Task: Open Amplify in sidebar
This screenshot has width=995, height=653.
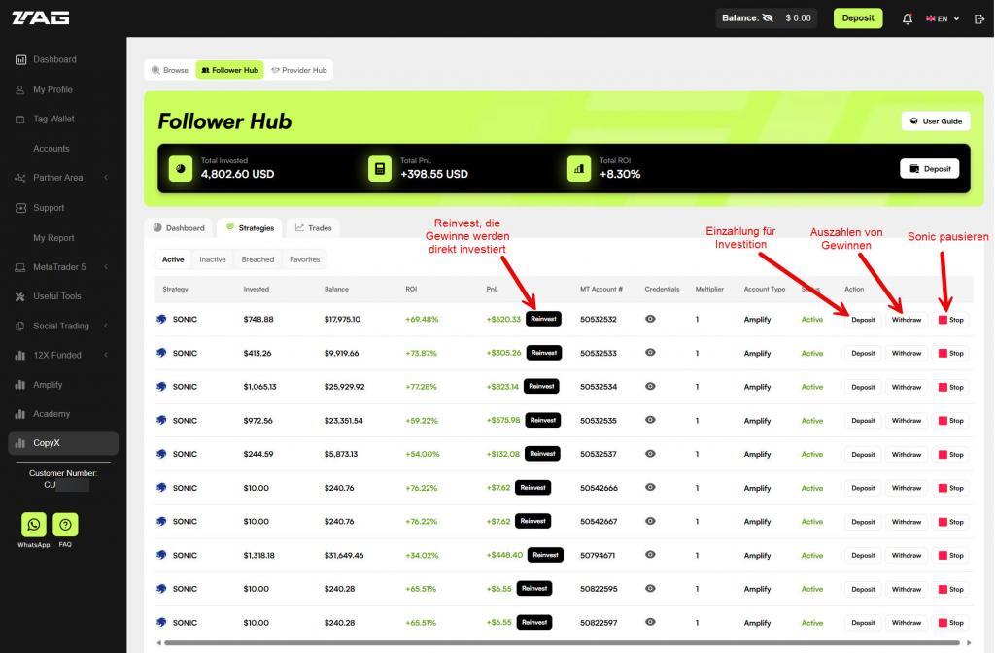Action: (x=47, y=385)
